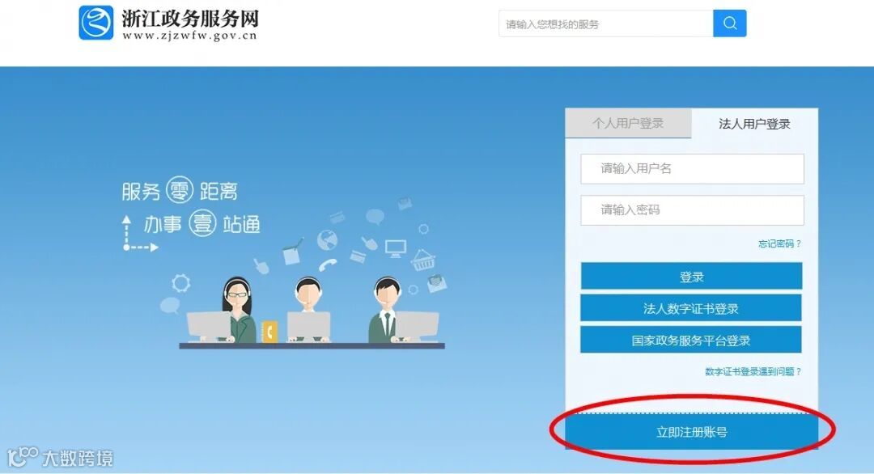Click the Zhejiang government service logo icon
The height and width of the screenshot is (474, 874).
(x=95, y=23)
